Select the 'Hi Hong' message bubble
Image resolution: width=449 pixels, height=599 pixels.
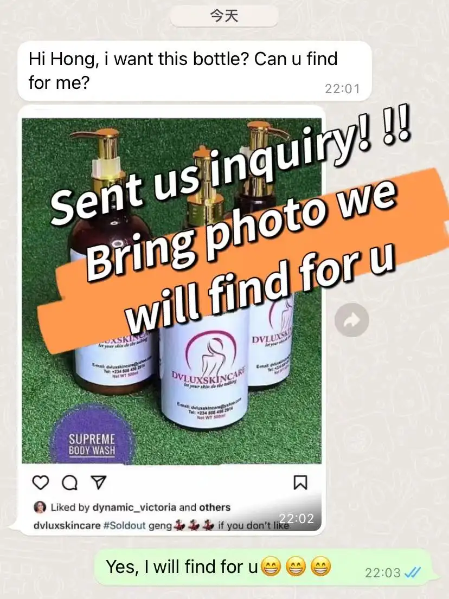(195, 71)
